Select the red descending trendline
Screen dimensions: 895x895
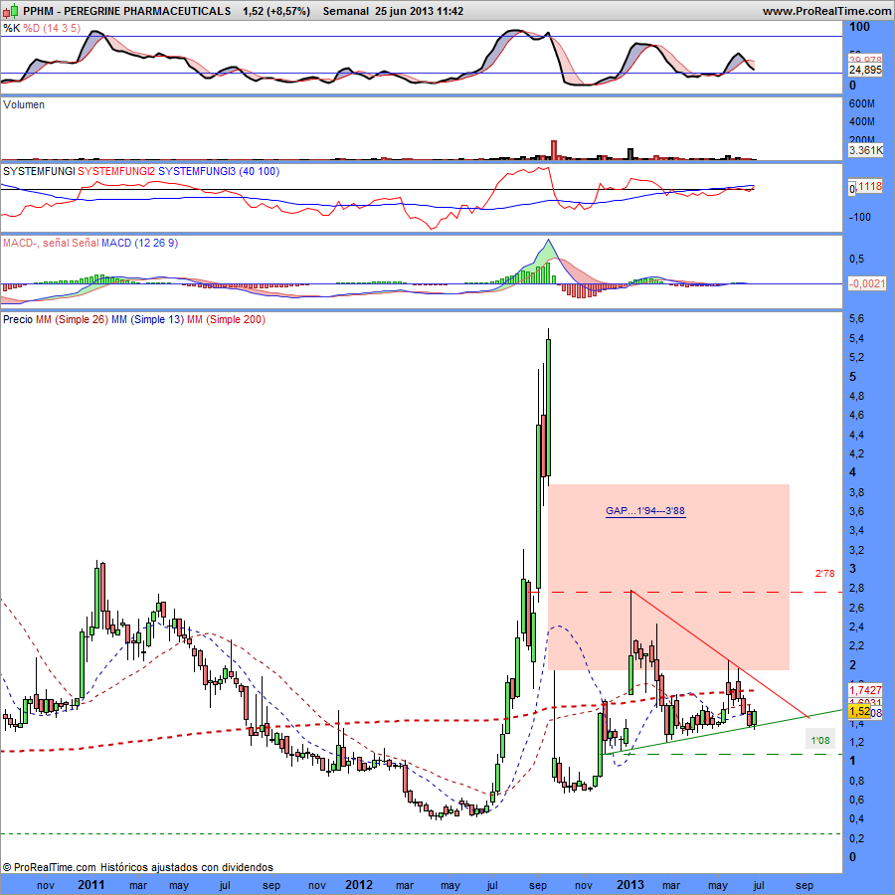tap(720, 654)
